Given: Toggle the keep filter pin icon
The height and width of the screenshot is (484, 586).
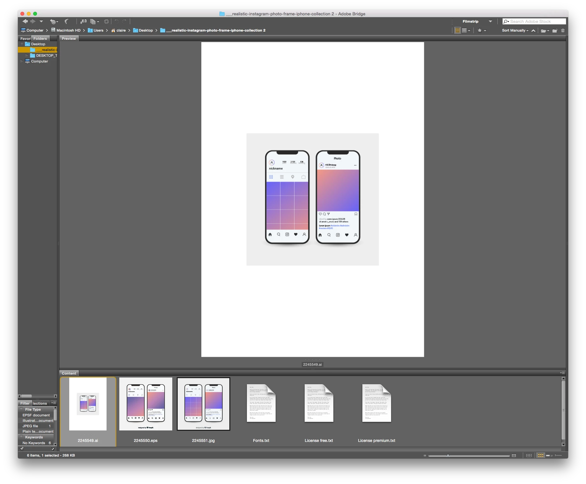Looking at the screenshot, I should tap(22, 449).
